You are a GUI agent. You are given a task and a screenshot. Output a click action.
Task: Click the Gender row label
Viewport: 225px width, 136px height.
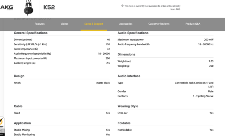click(x=121, y=91)
